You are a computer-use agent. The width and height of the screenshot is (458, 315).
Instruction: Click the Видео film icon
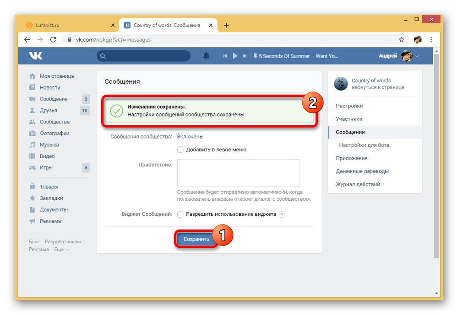coord(32,156)
